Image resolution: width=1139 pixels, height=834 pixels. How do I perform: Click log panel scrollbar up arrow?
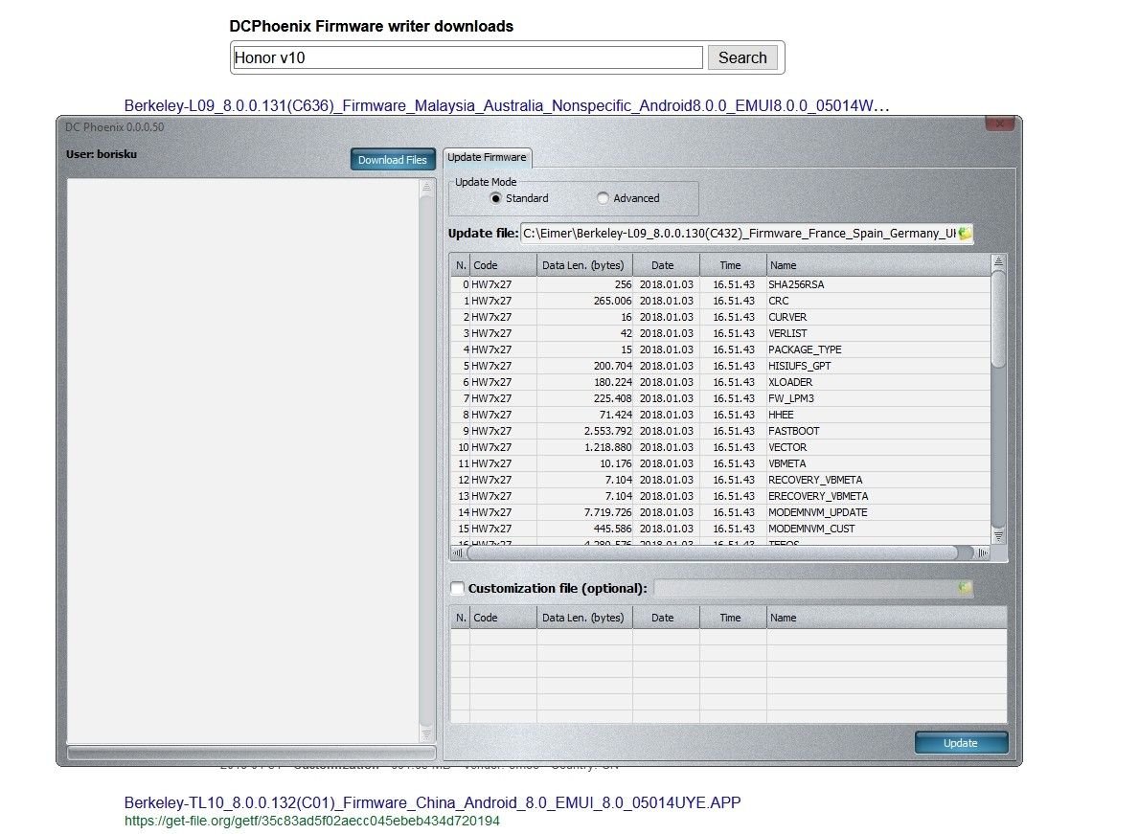click(x=426, y=188)
